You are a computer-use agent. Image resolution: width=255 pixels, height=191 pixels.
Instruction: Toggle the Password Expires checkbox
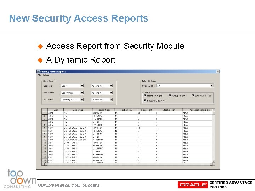[x=145, y=100]
